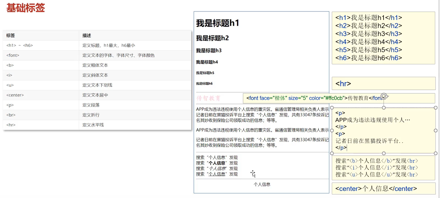Click the rendered line with italic 个人信息
440x198 pixels.
click(217, 169)
